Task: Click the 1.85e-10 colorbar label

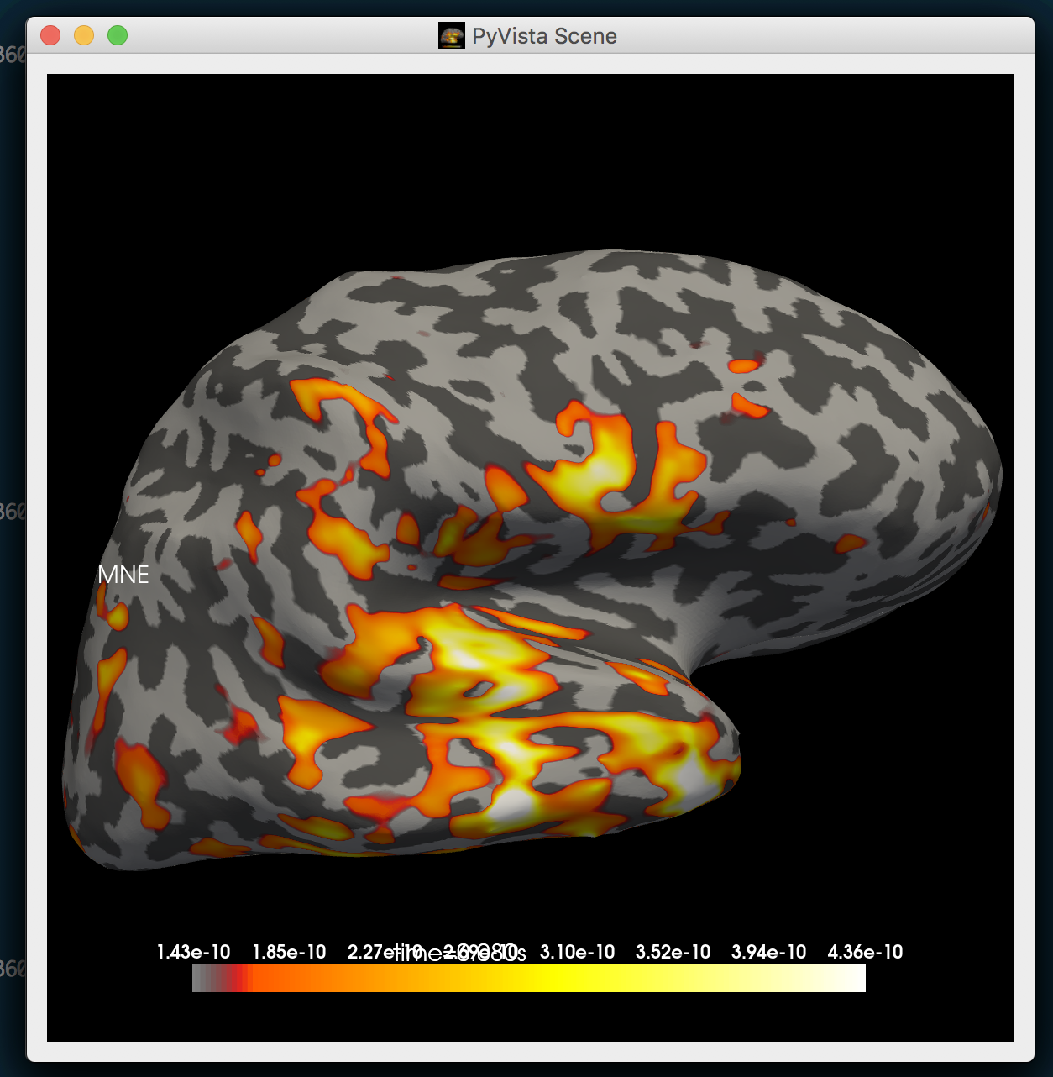Action: 289,952
